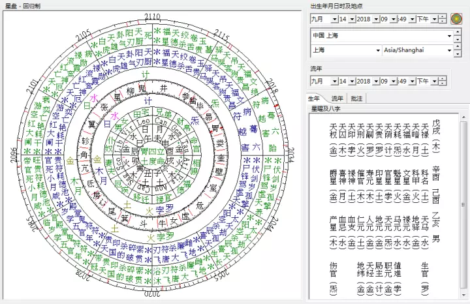Click the 男 gender text in list
Screen dimensions: 470x304
436,238
